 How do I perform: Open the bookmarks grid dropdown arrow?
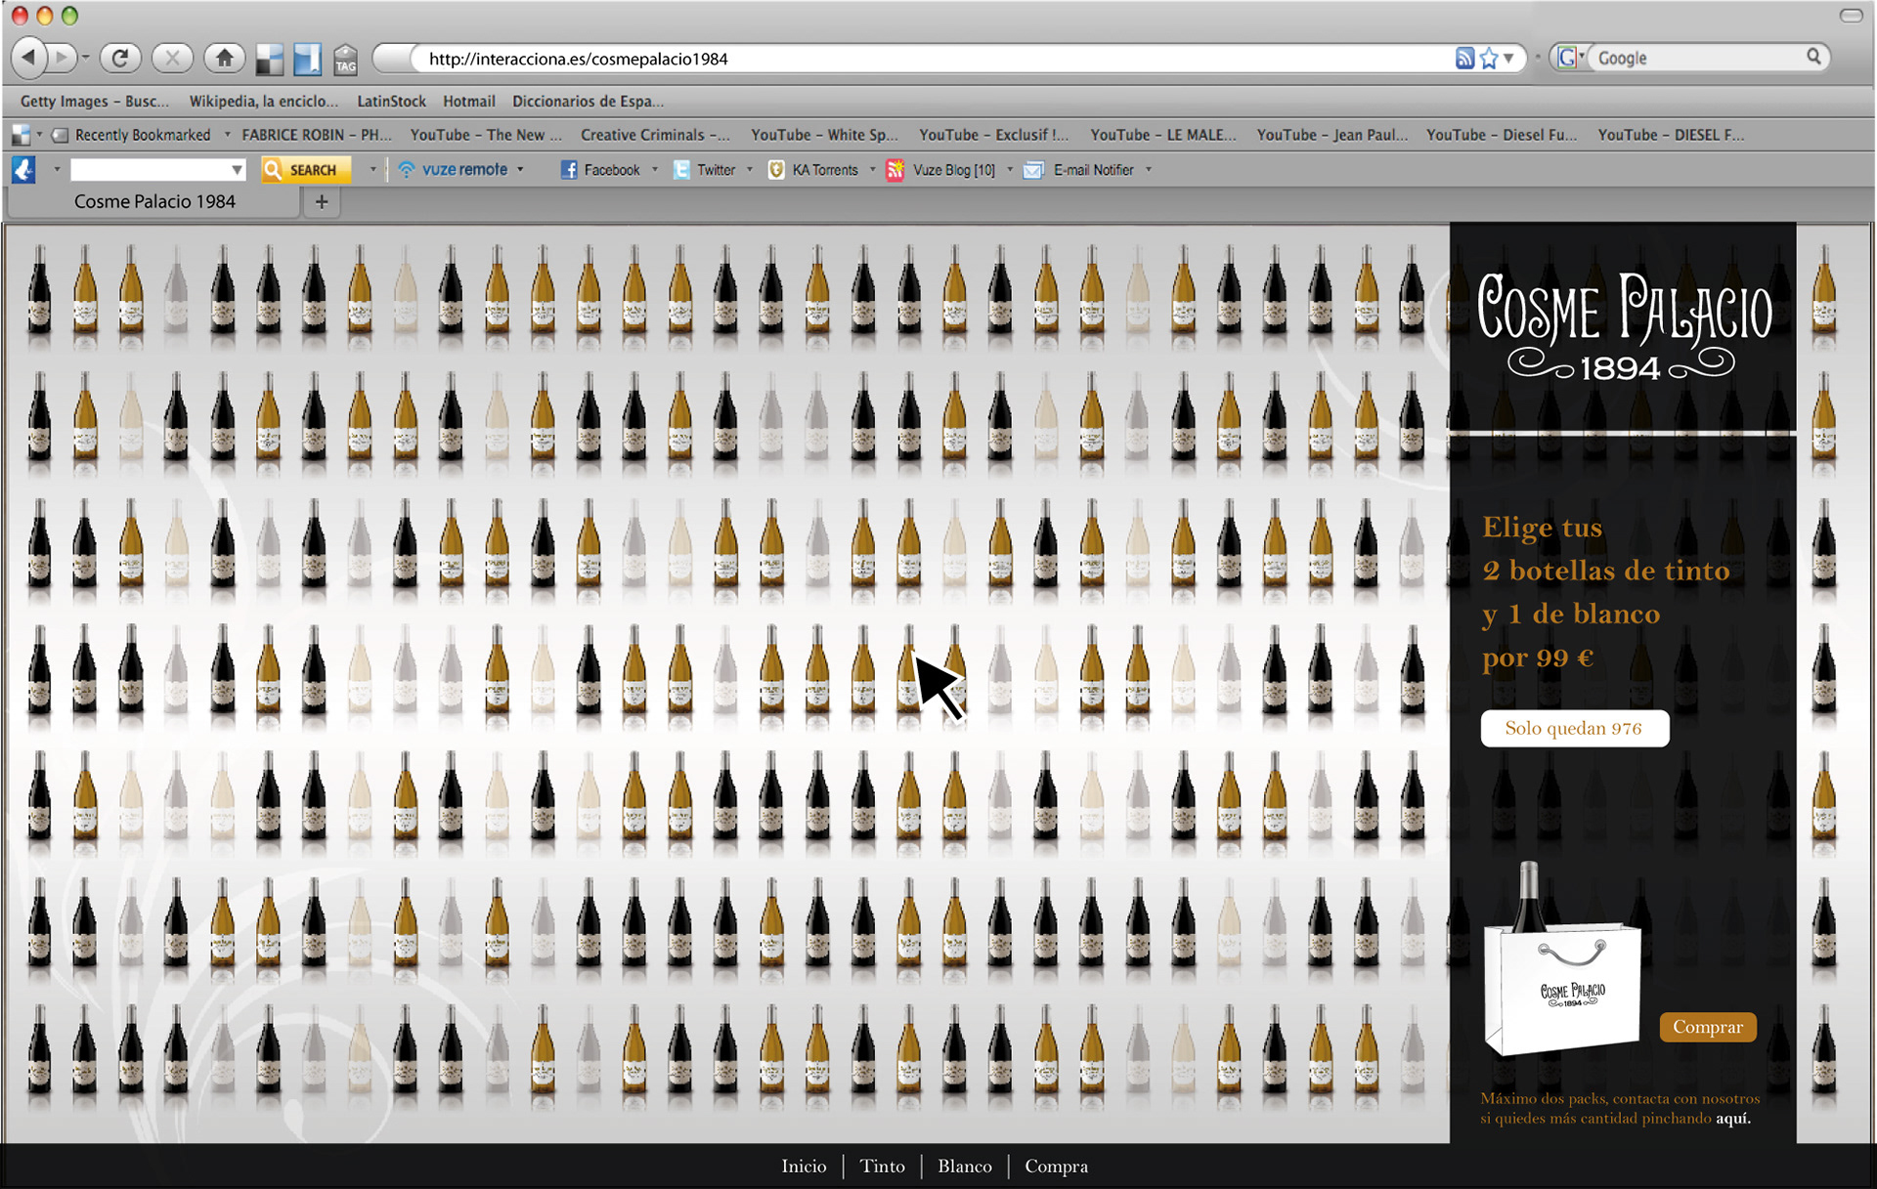(40, 135)
